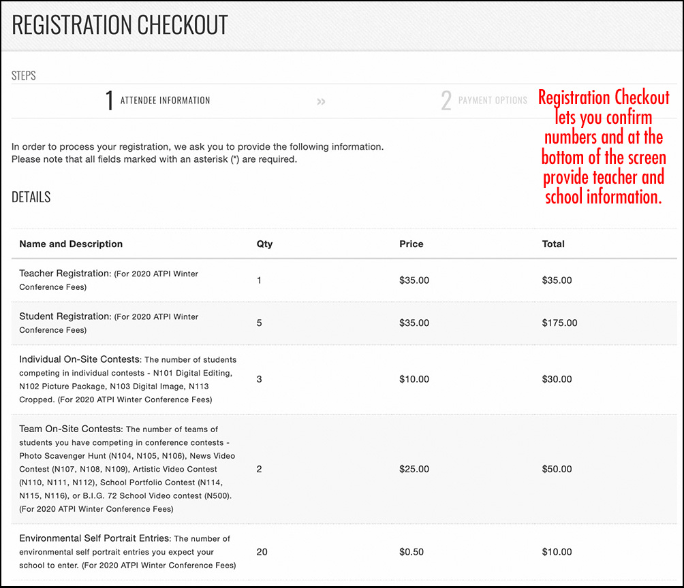
Task: Click the Registration Checkout page heading
Action: point(120,25)
